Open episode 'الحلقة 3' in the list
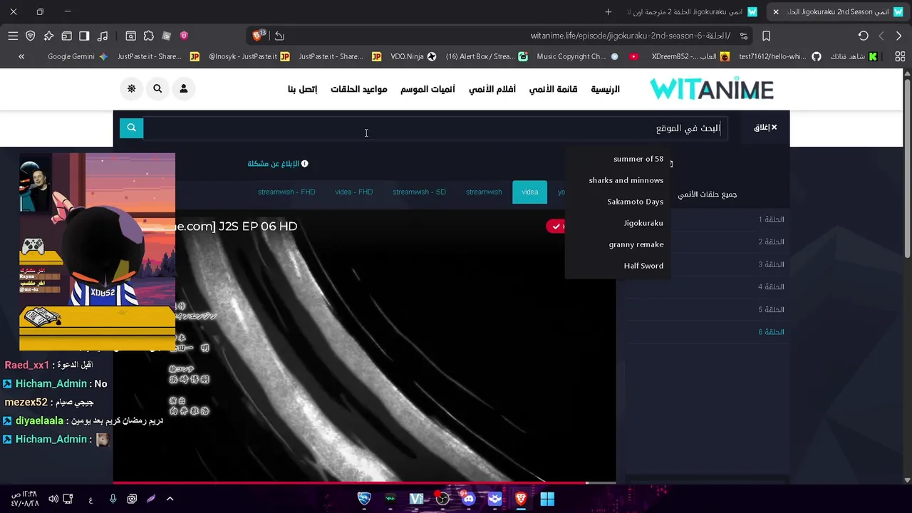This screenshot has height=513, width=912. [x=771, y=264]
